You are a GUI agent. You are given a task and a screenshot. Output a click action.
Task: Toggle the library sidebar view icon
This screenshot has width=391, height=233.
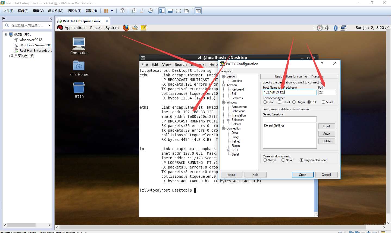pyautogui.click(x=162, y=11)
